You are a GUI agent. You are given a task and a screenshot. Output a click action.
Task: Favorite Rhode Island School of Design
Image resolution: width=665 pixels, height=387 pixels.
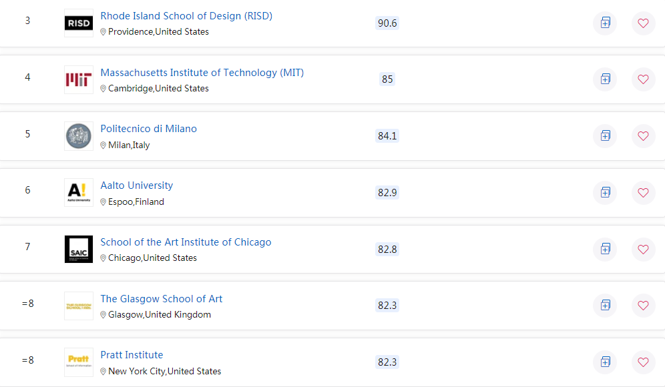pos(643,23)
